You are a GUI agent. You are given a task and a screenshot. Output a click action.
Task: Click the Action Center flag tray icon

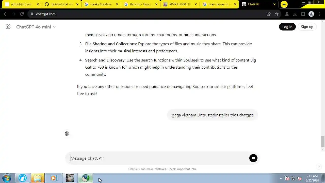point(287,178)
